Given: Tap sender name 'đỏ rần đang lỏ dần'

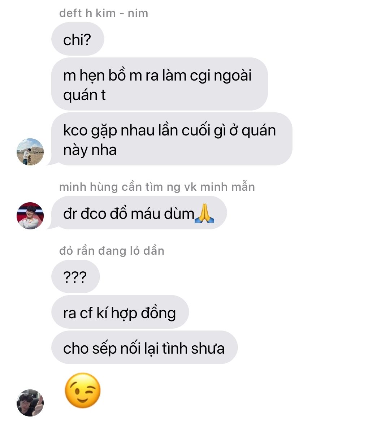Looking at the screenshot, I should 112,251.
